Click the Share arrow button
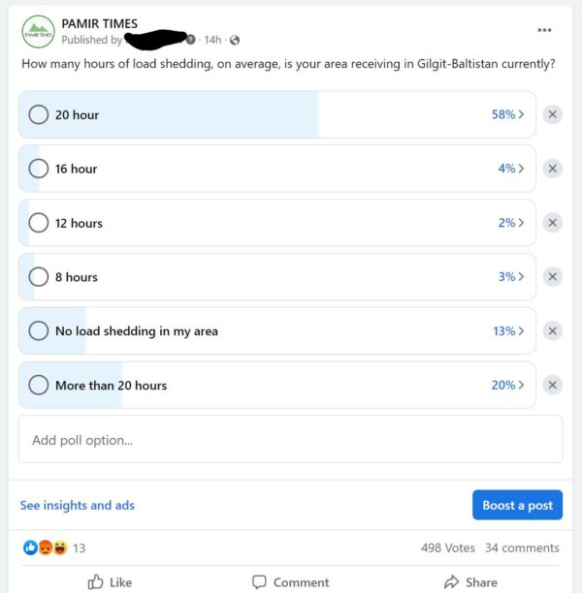This screenshot has width=582, height=593. [470, 581]
